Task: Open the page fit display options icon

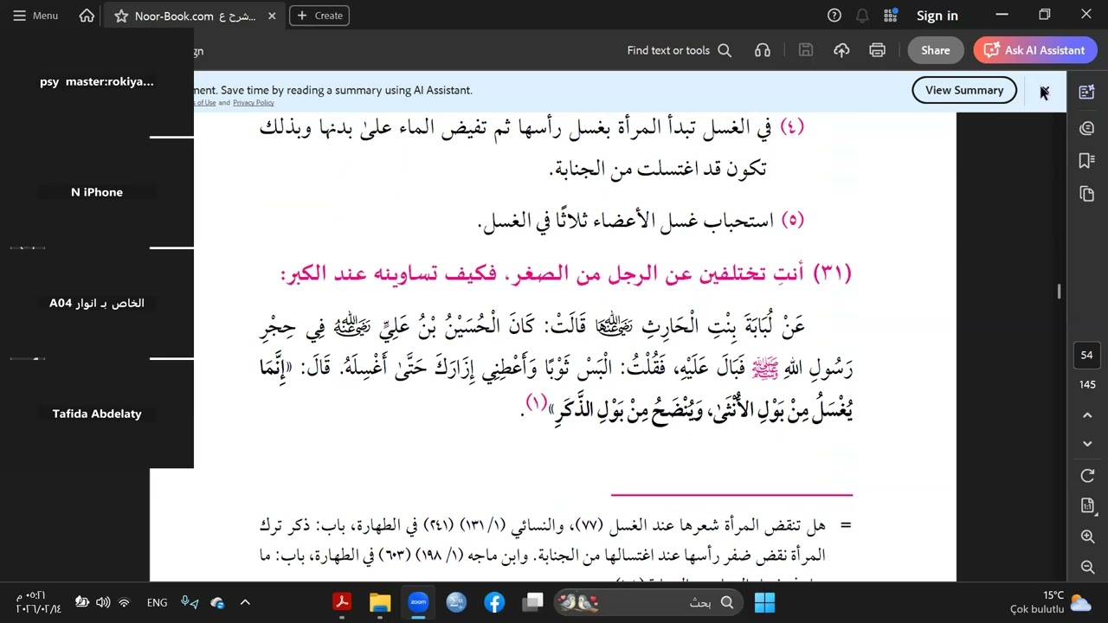Action: pyautogui.click(x=1088, y=505)
